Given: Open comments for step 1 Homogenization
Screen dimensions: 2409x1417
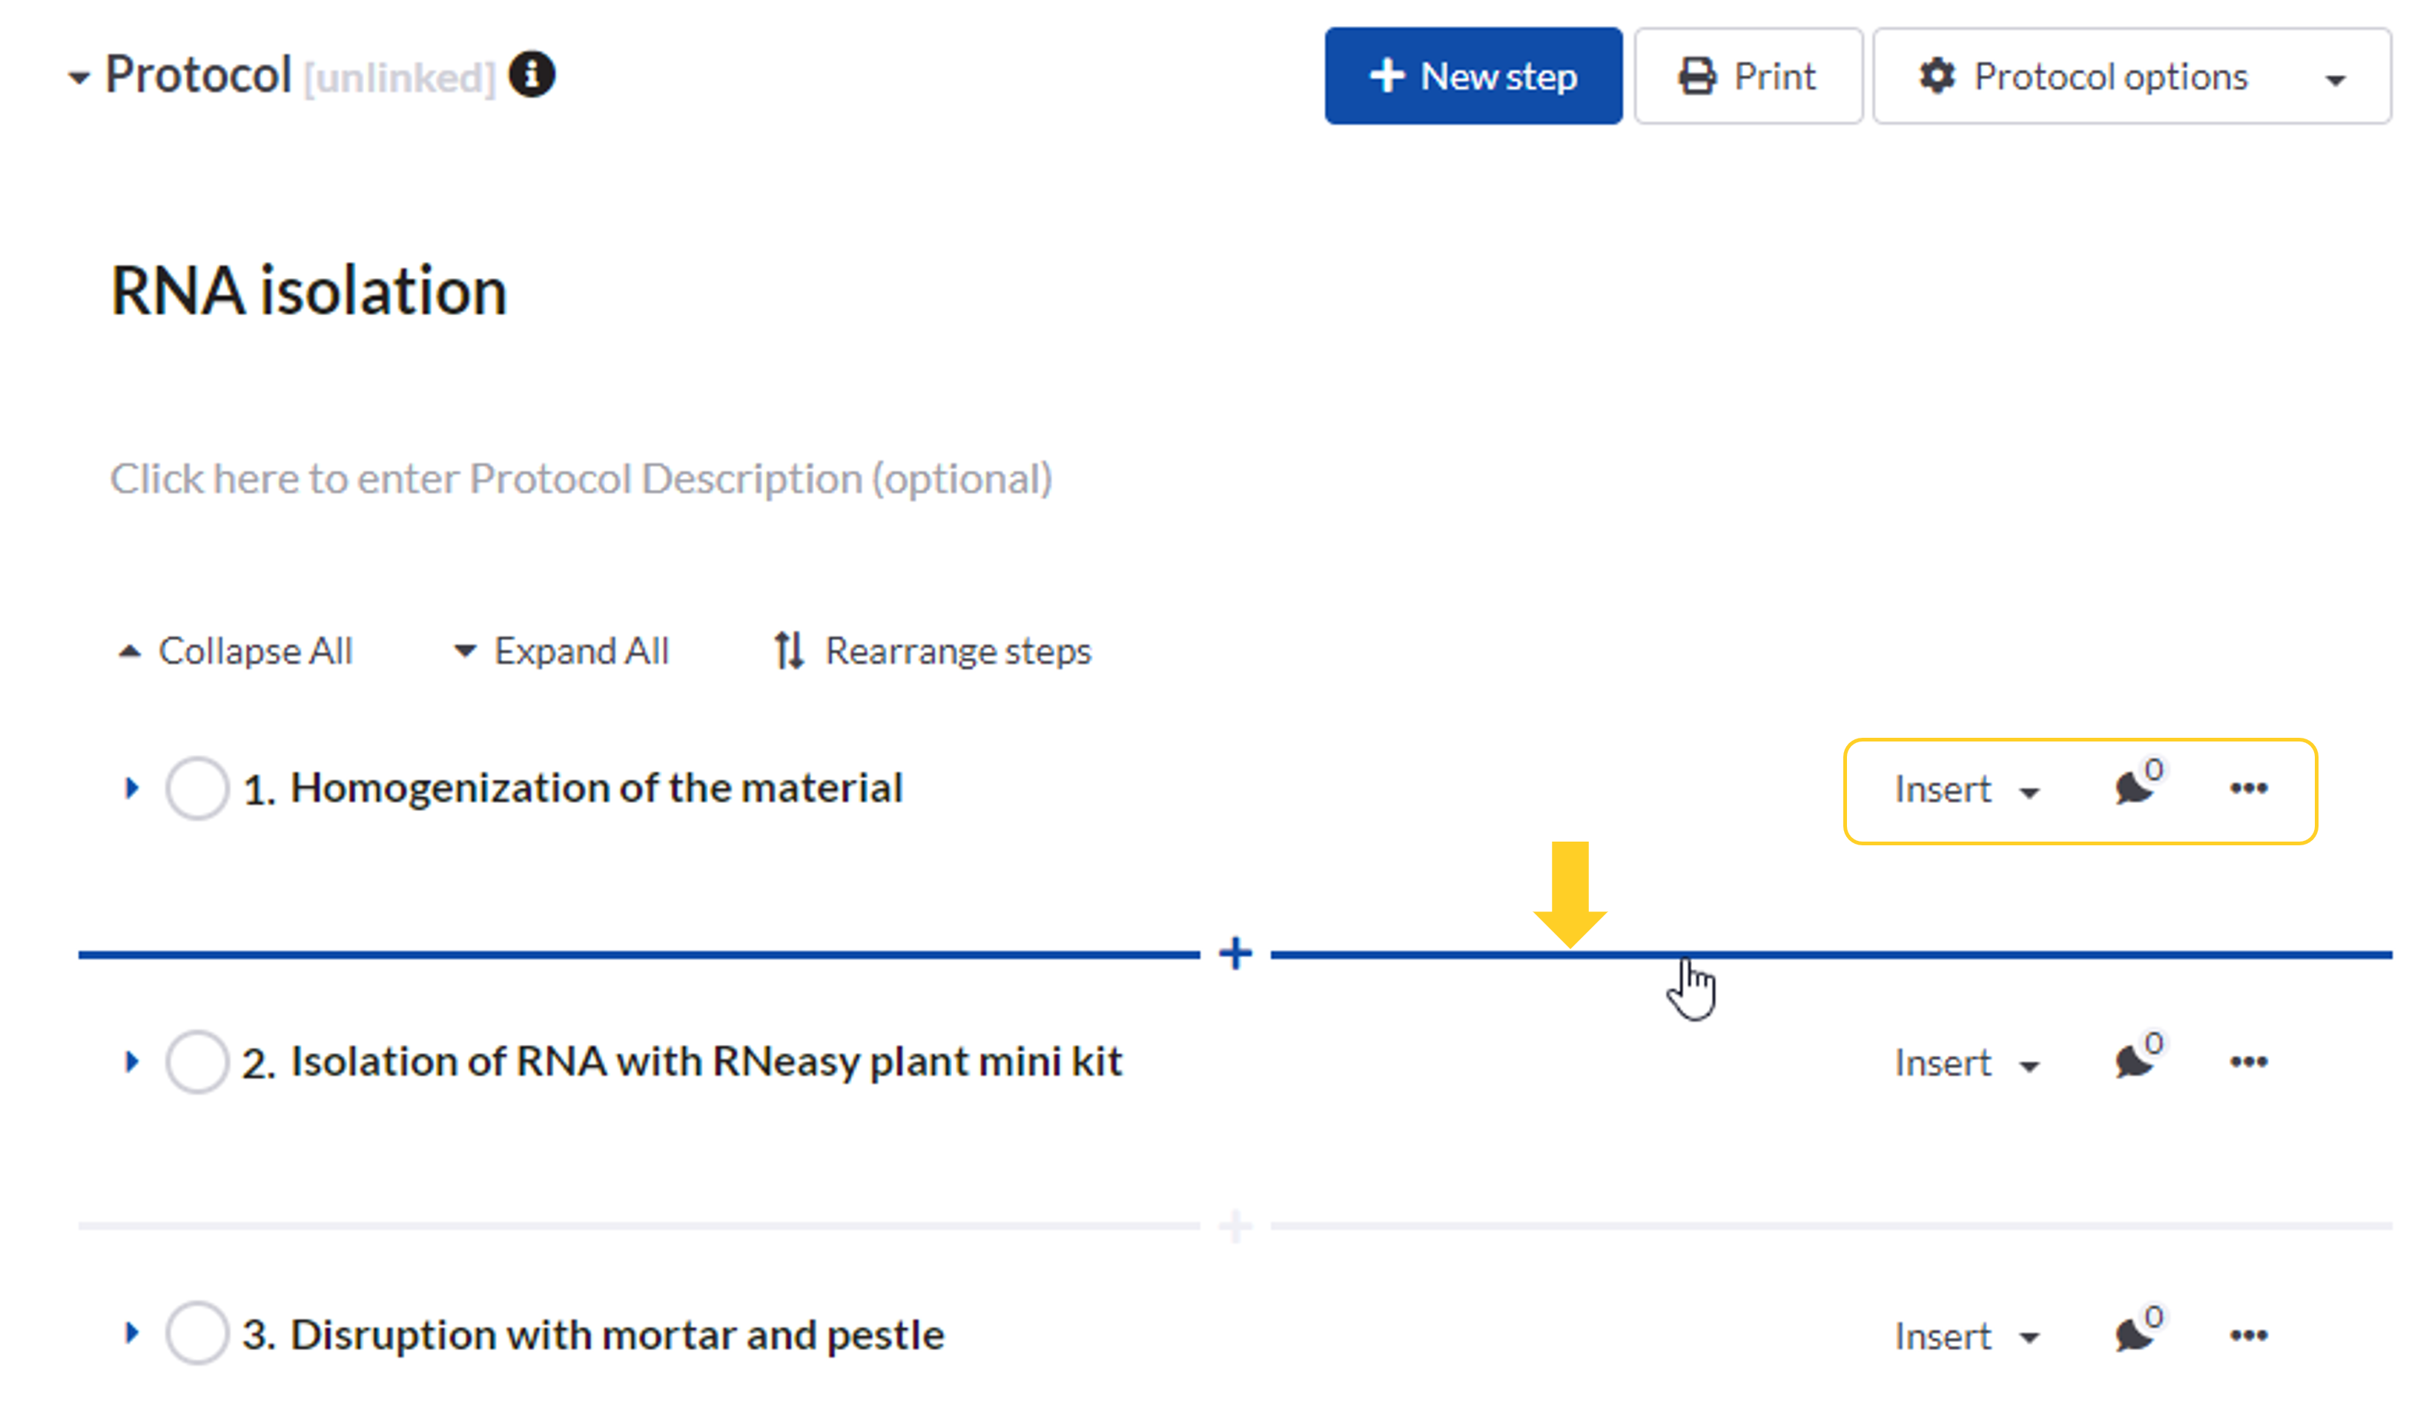Looking at the screenshot, I should 2135,788.
